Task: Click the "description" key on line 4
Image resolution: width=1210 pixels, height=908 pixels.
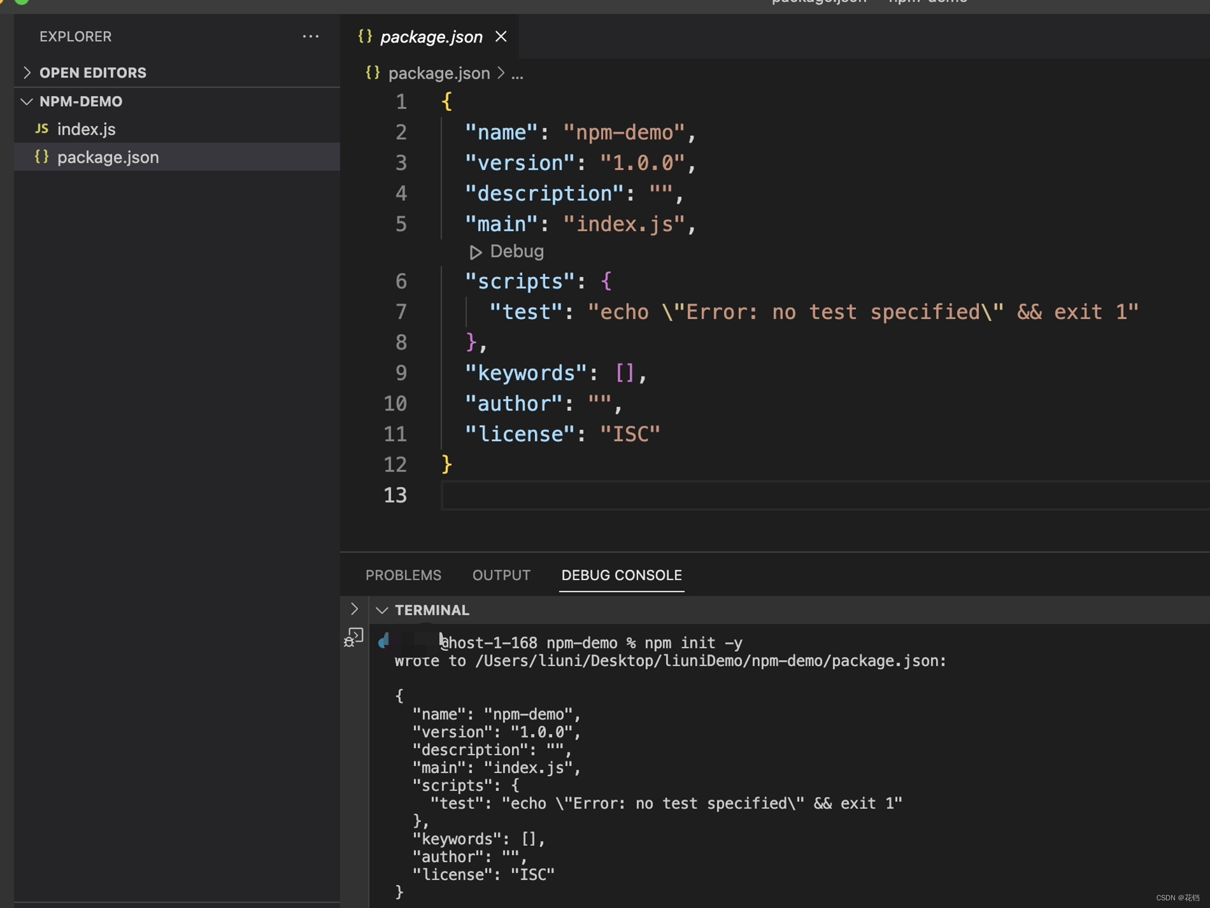Action: [544, 194]
